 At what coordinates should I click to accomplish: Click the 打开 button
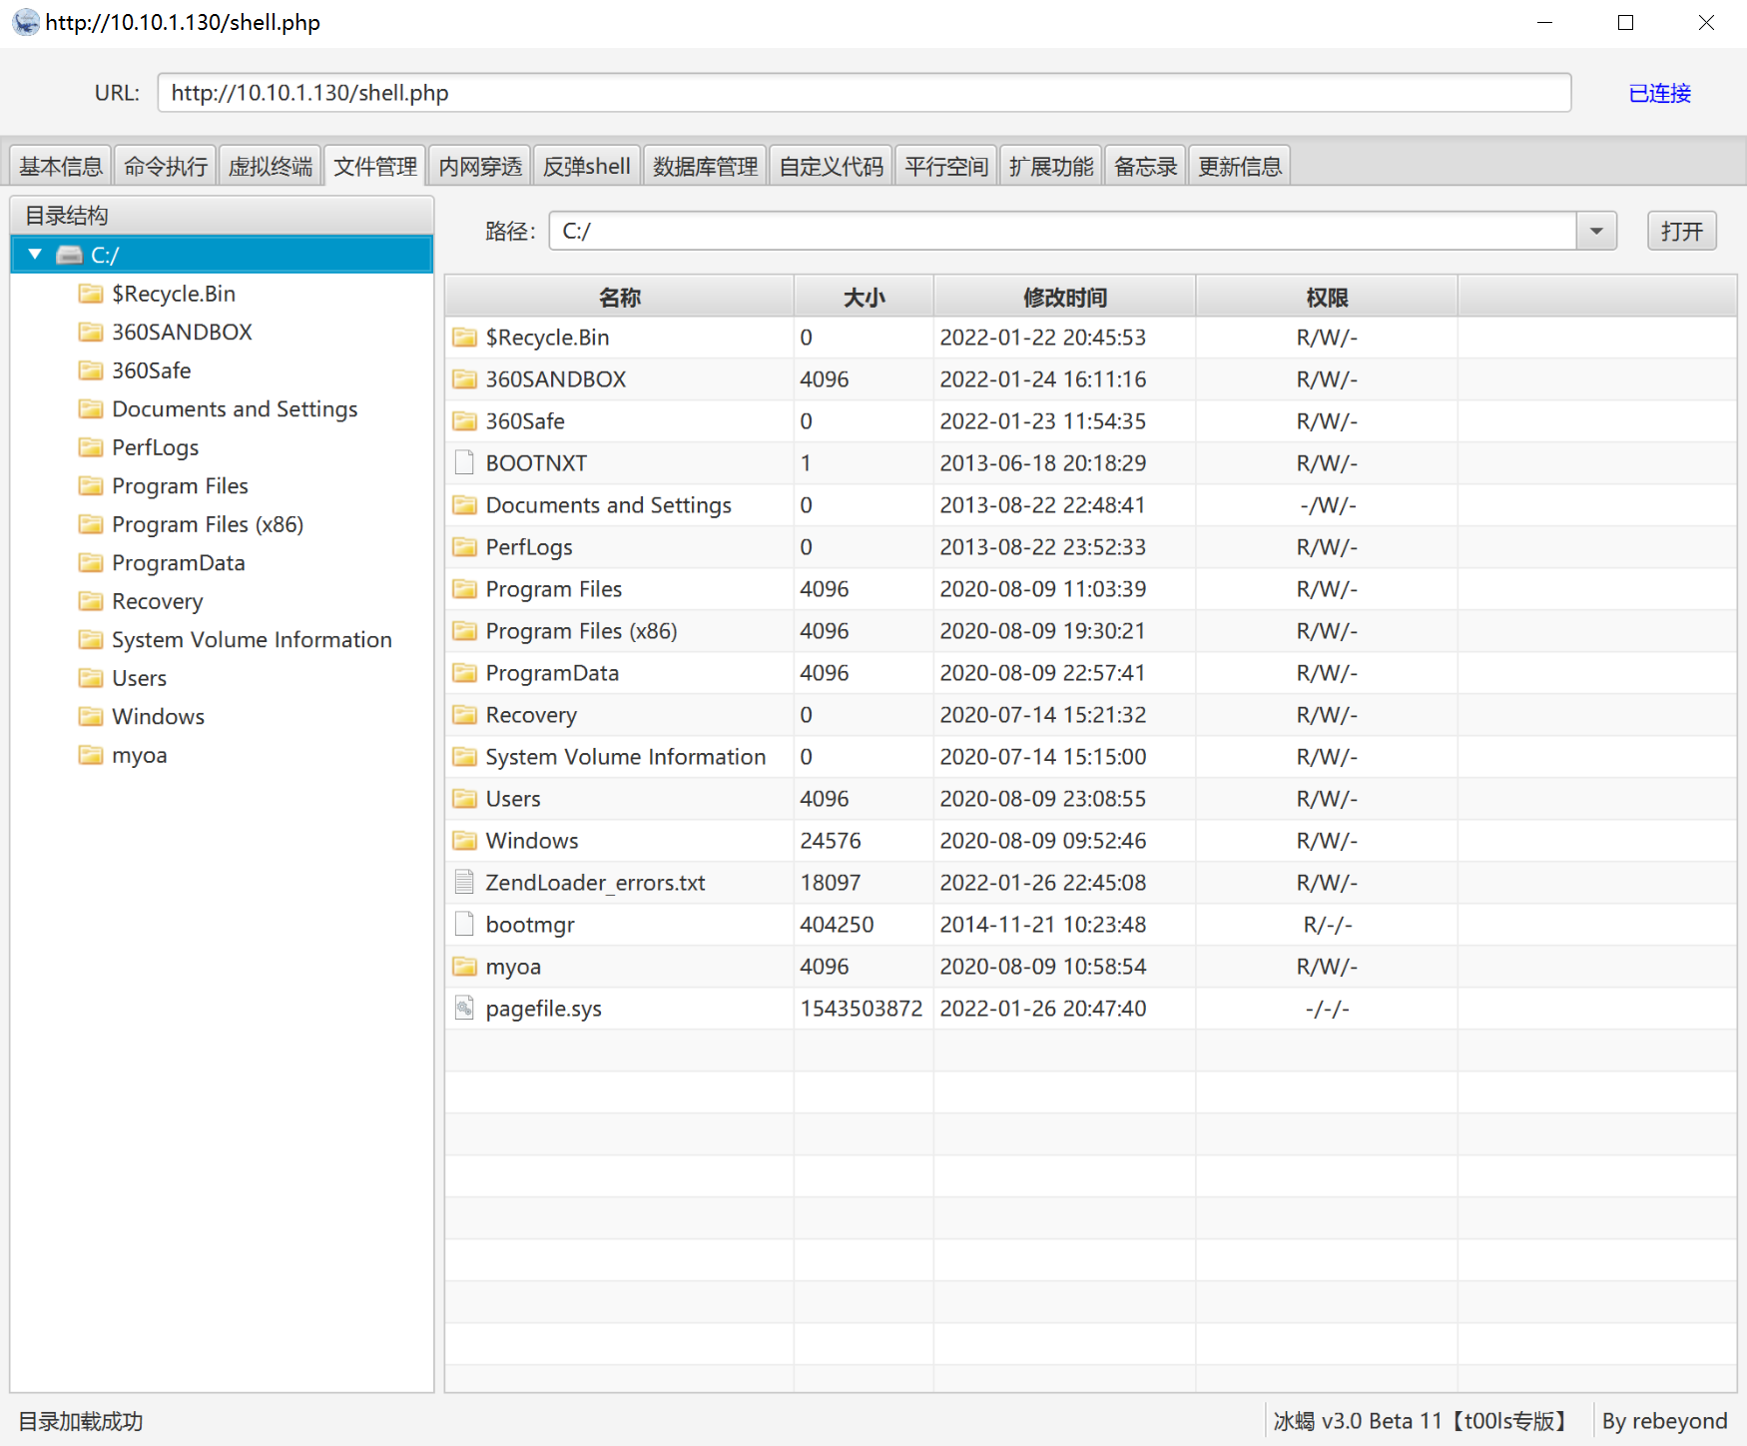(1682, 231)
